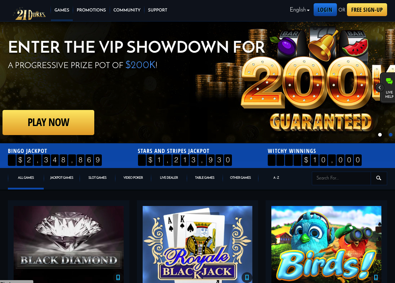
Task: Click the Free Sign-Up button
Action: point(367,10)
